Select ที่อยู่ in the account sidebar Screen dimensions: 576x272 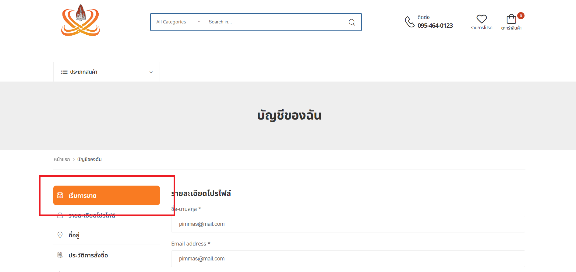(74, 235)
